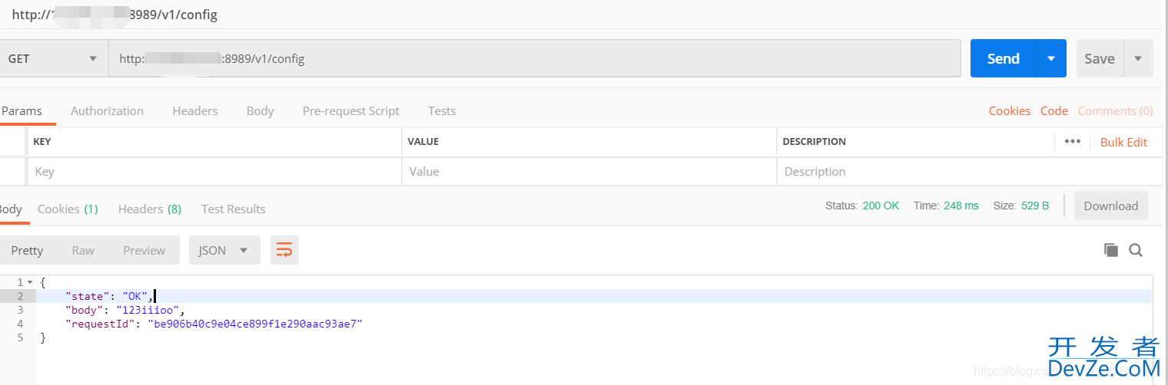The image size is (1168, 385).
Task: Click the Save button
Action: tap(1100, 58)
